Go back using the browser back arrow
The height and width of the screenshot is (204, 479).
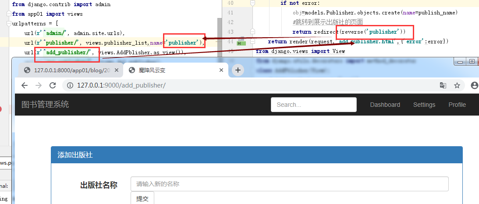[x=25, y=85]
